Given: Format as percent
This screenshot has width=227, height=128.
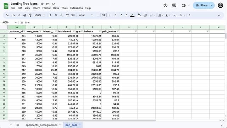Looking at the screenshot, I should tap(56, 15).
